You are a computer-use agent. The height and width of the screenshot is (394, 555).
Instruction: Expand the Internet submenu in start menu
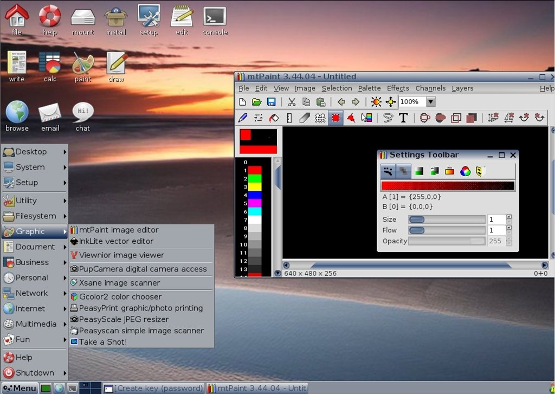(x=34, y=308)
